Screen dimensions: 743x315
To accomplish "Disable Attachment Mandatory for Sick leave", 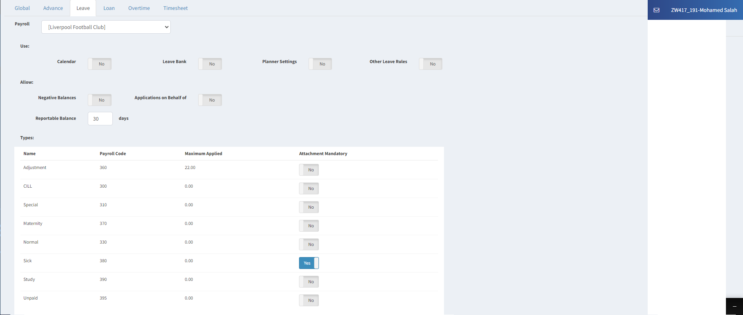I will pyautogui.click(x=309, y=263).
